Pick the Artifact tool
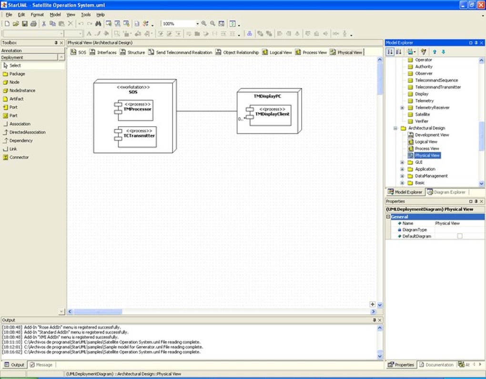Viewport: 486px width, 379px height. point(16,99)
